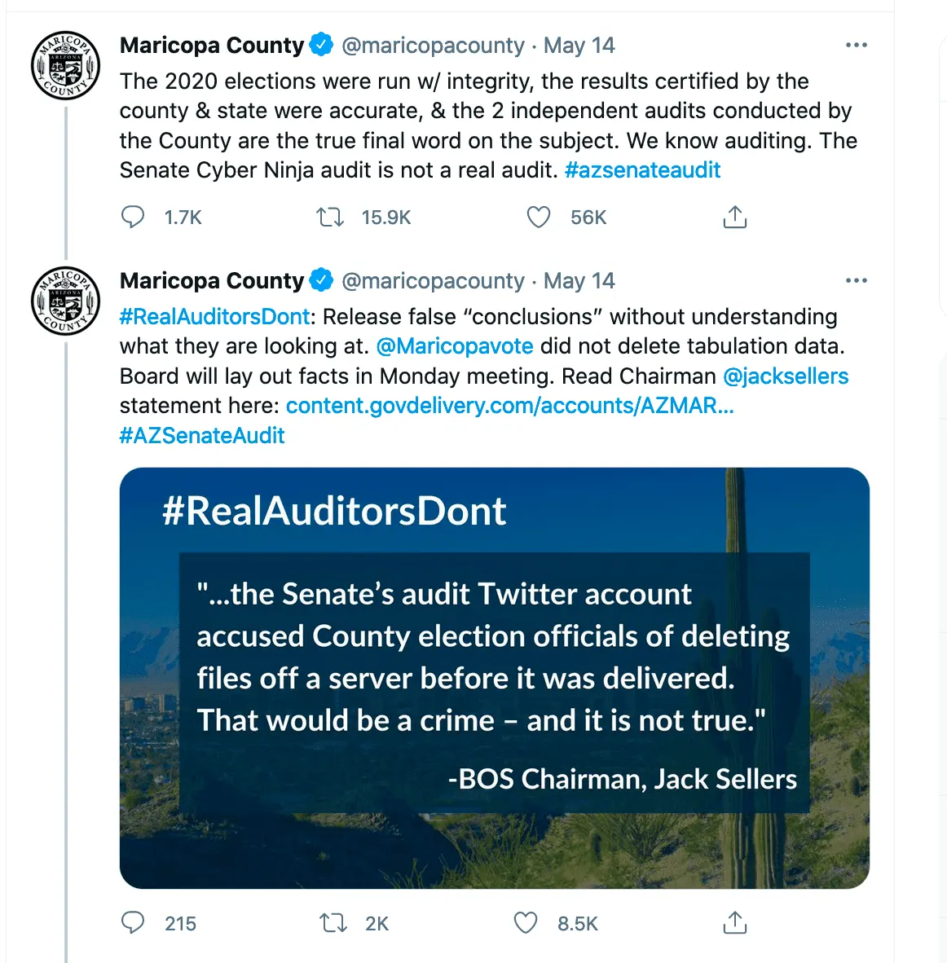This screenshot has height=963, width=947.
Task: Visit the @Maricopavote mention
Action: pyautogui.click(x=455, y=346)
